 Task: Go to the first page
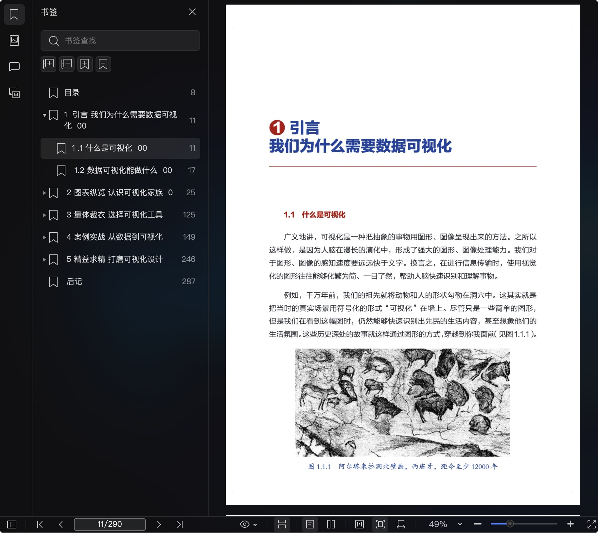click(x=40, y=524)
